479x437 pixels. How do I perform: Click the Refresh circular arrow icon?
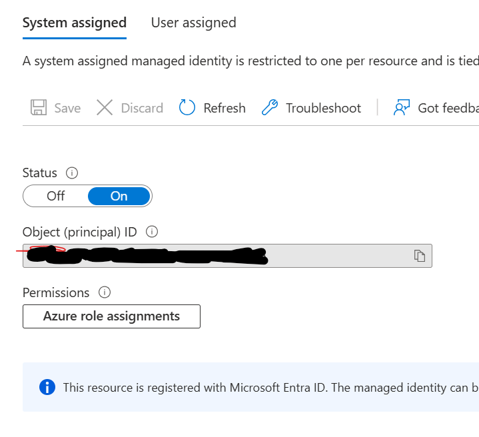[x=187, y=107]
